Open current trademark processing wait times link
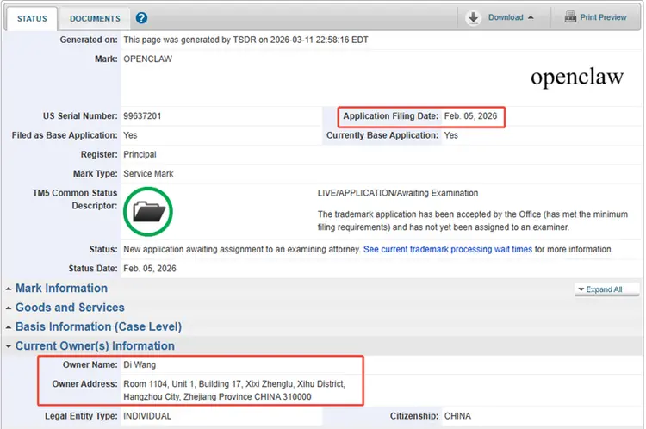This screenshot has height=429, width=646. [447, 249]
